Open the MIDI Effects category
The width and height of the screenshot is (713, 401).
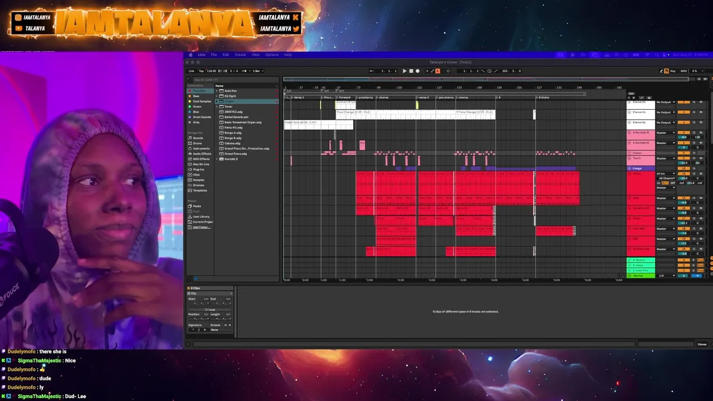[x=201, y=159]
